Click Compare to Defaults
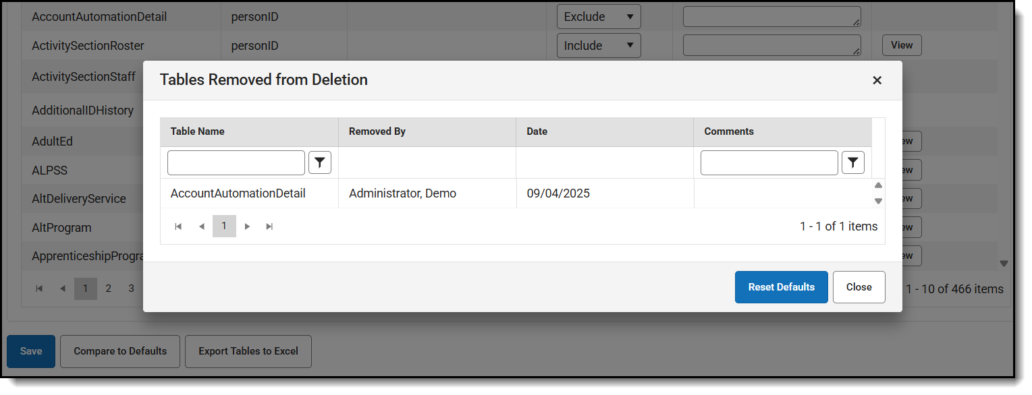 click(119, 351)
